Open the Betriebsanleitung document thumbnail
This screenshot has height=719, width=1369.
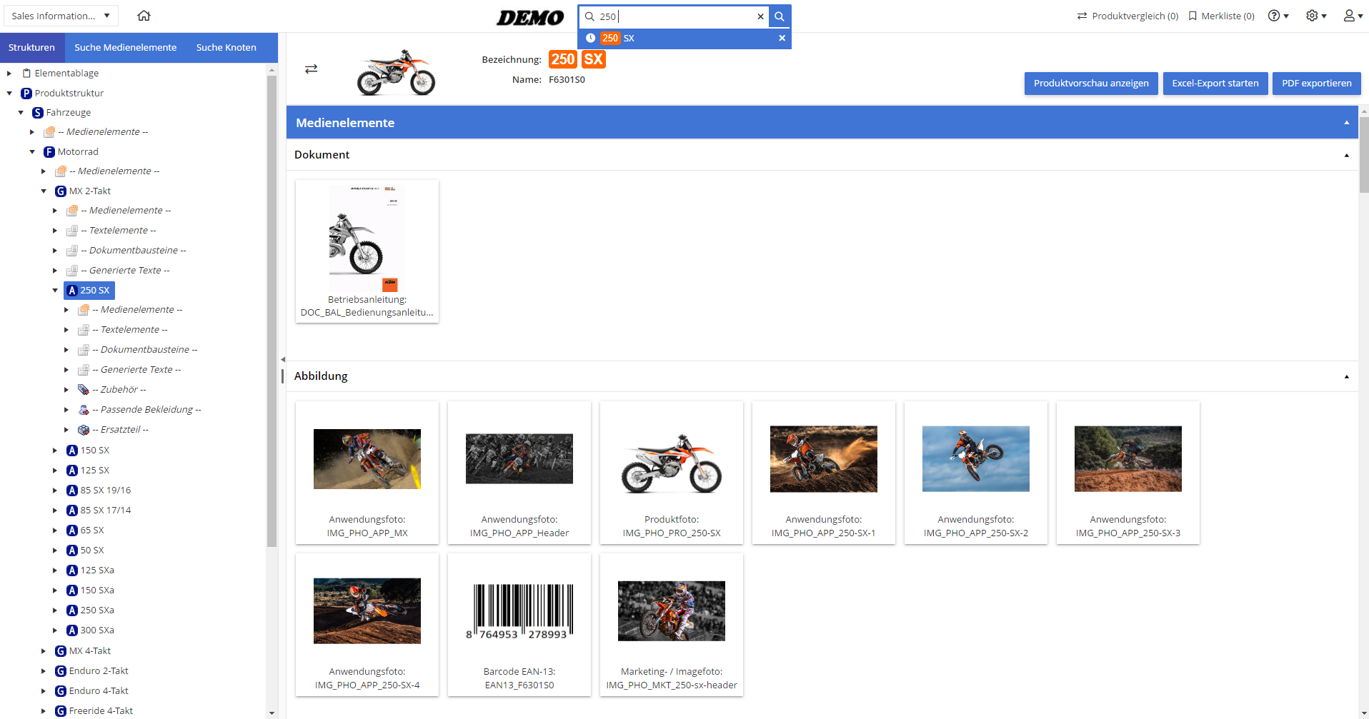[367, 251]
